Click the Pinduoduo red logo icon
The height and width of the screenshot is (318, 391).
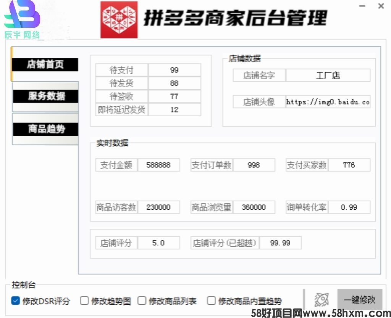[x=119, y=20]
